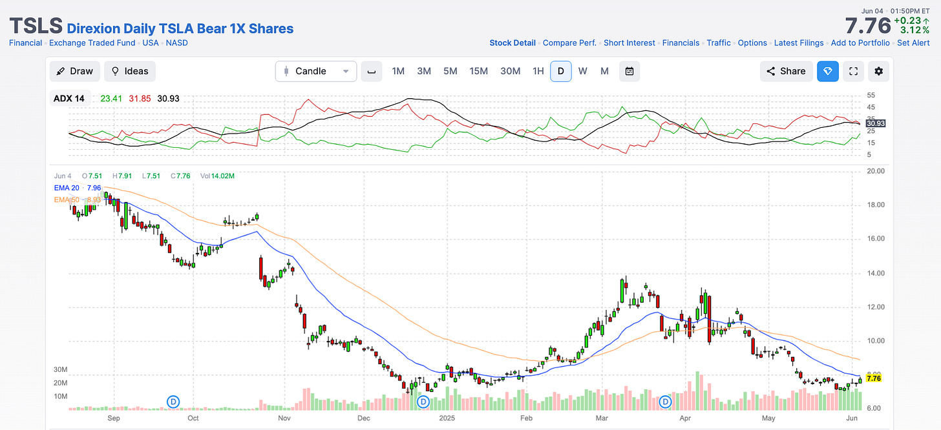Click the Direxion Daily TSLA Bear 1X Shares name
The height and width of the screenshot is (430, 941).
click(x=180, y=28)
